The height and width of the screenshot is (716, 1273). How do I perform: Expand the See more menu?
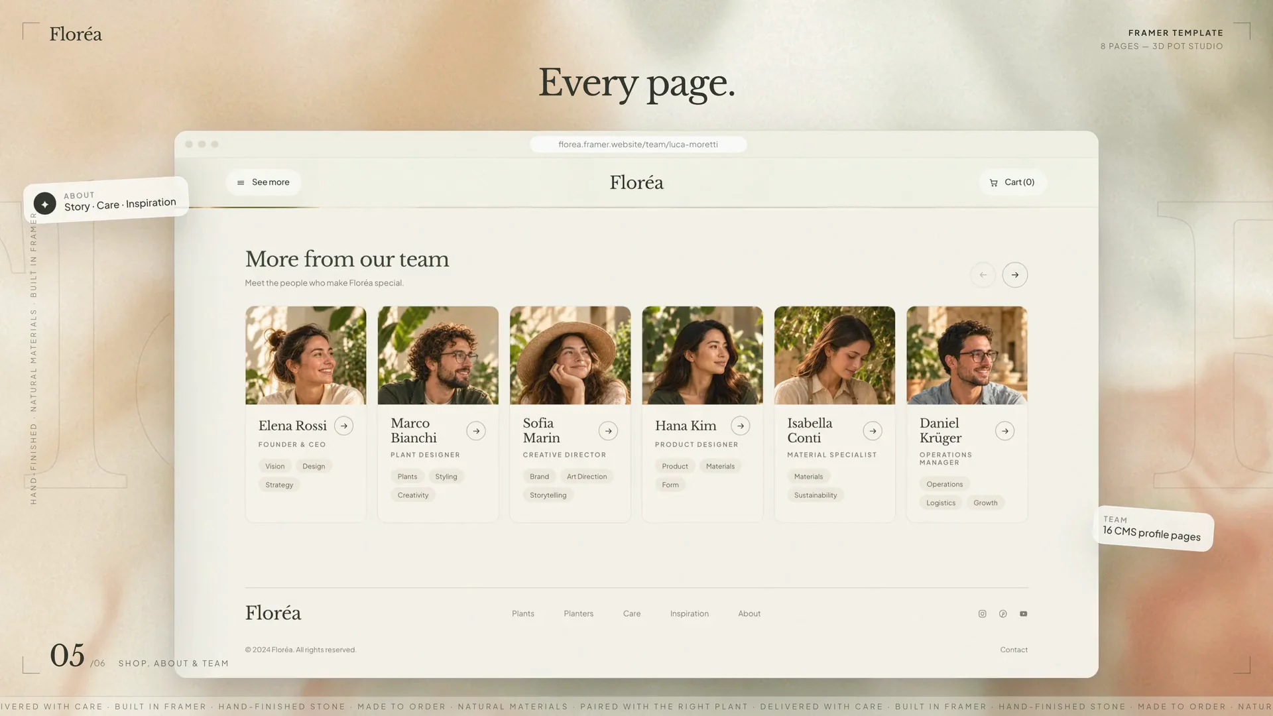[x=263, y=182]
